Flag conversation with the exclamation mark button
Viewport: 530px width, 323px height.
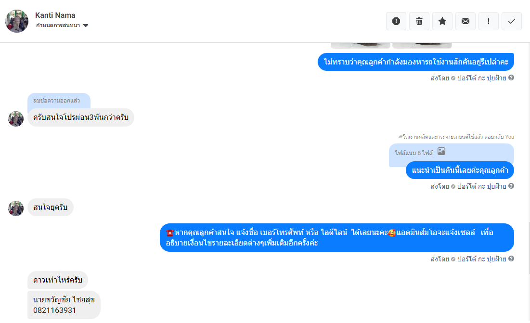[x=489, y=21]
